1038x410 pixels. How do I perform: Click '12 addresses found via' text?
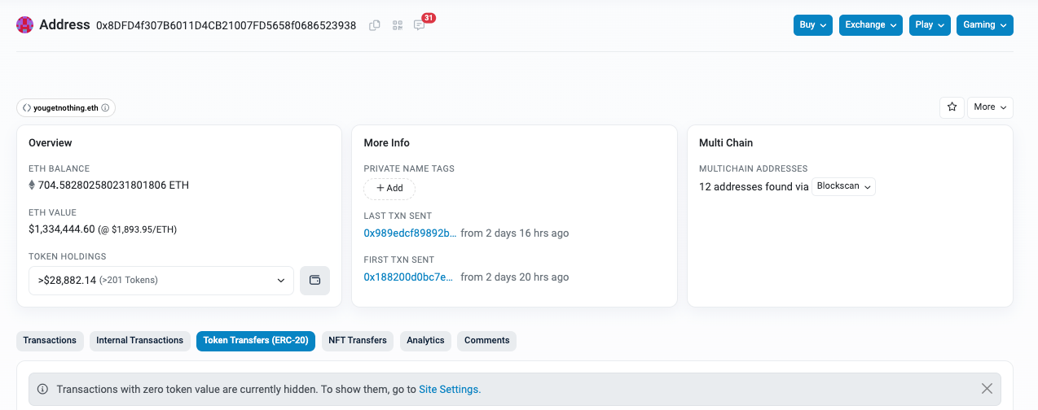[754, 187]
